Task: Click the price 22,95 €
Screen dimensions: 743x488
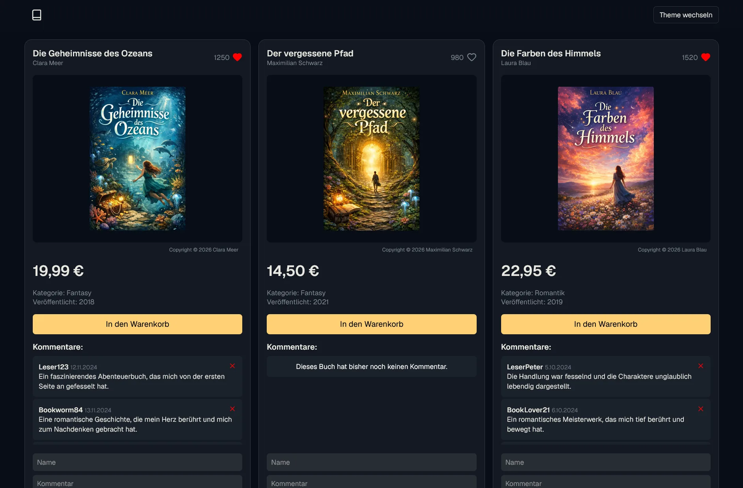Action: (x=528, y=271)
